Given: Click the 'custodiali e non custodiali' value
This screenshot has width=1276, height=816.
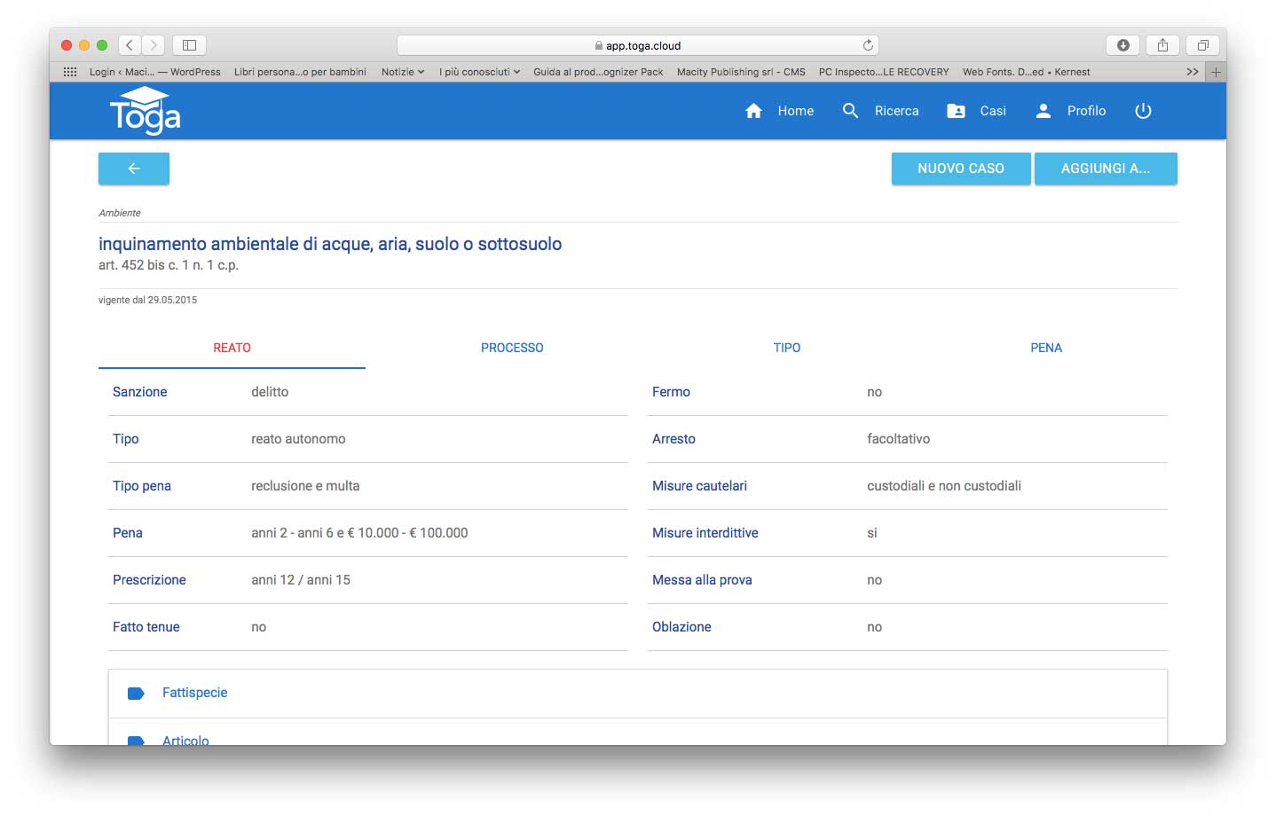Looking at the screenshot, I should pyautogui.click(x=944, y=486).
